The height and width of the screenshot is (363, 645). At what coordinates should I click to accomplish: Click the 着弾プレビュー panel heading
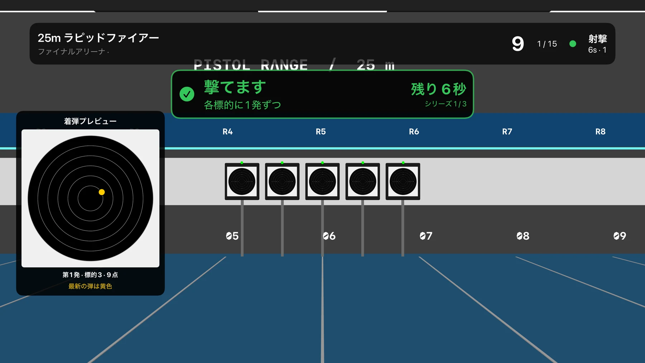tap(90, 121)
